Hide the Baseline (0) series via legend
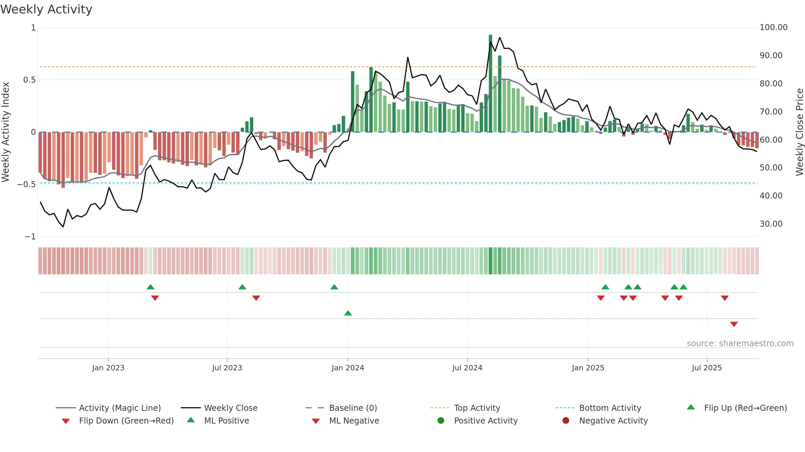The width and height of the screenshot is (805, 452). [341, 408]
